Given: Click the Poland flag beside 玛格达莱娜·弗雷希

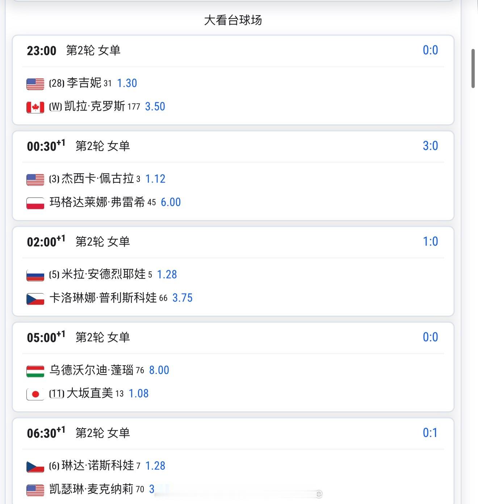Looking at the screenshot, I should pyautogui.click(x=35, y=203).
